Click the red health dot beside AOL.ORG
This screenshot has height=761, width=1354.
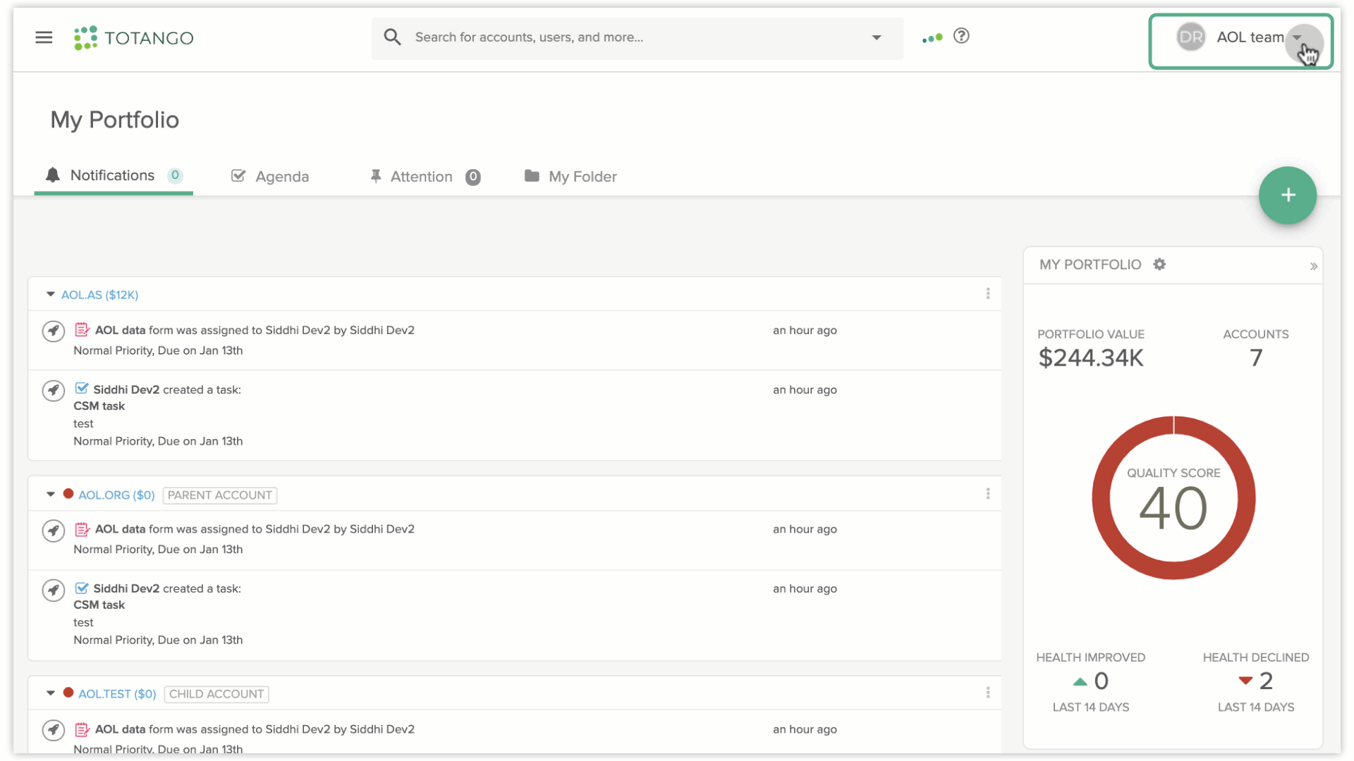point(68,494)
